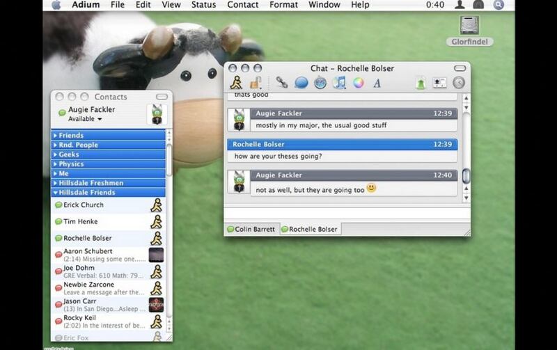
Task: Switch to the Rochelle Bolser chat tab
Action: pyautogui.click(x=310, y=230)
